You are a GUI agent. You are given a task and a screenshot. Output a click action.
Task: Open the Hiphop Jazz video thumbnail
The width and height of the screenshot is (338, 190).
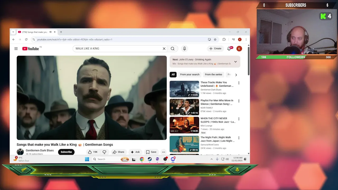pos(184,144)
